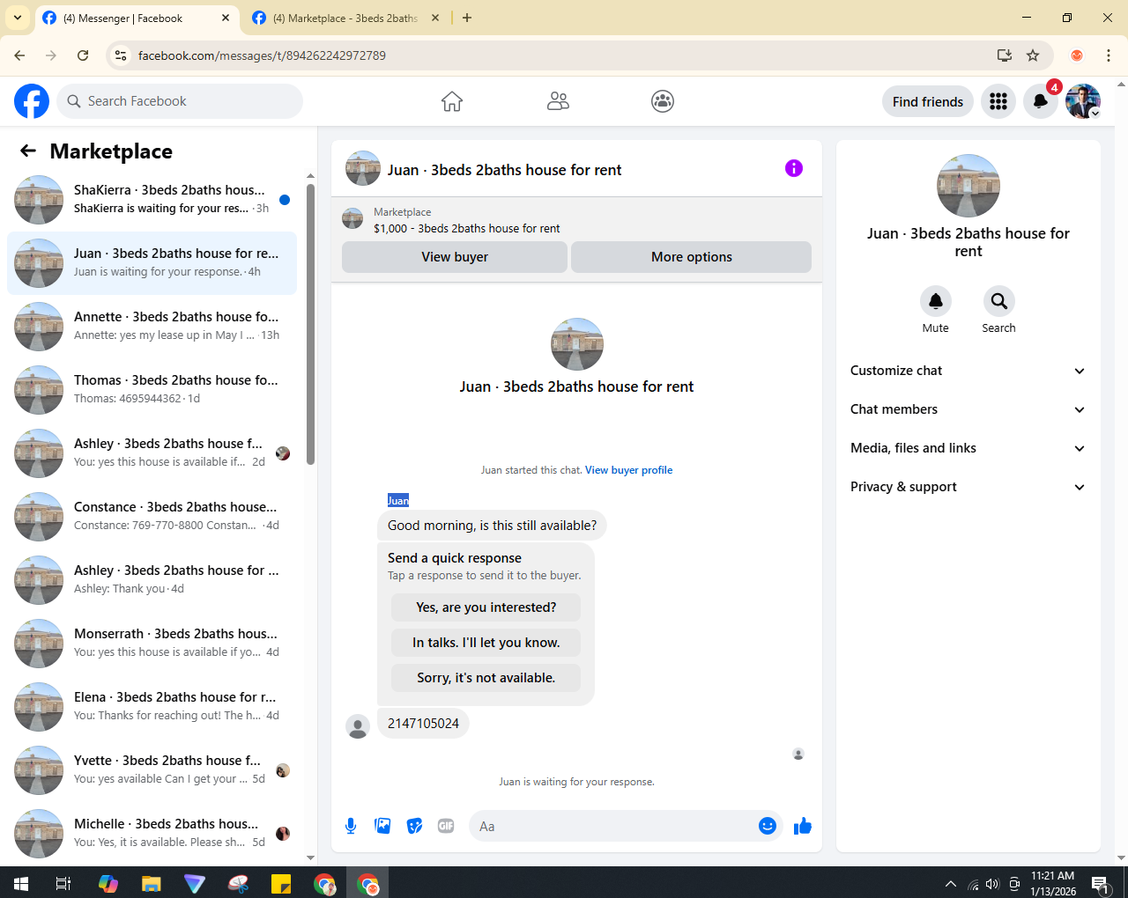Open Monserrath's conversation
Viewport: 1128px width, 898px height.
click(x=152, y=644)
